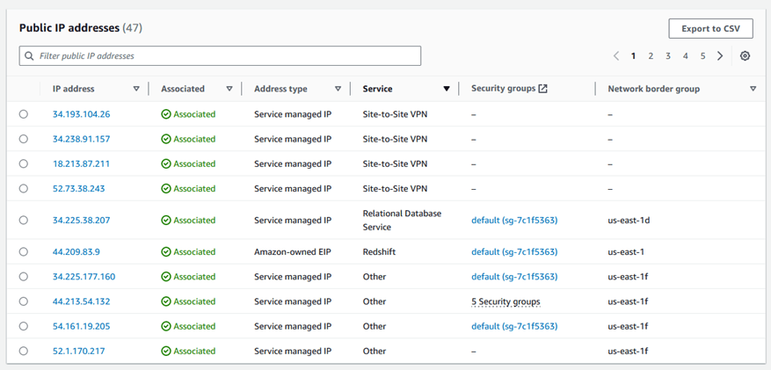The height and width of the screenshot is (370, 771).
Task: Click the Security groups external link icon
Action: pos(542,89)
